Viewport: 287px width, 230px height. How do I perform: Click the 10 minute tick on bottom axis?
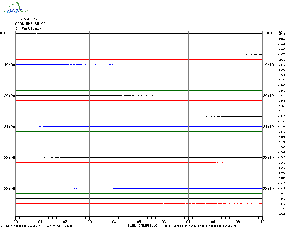(262, 222)
